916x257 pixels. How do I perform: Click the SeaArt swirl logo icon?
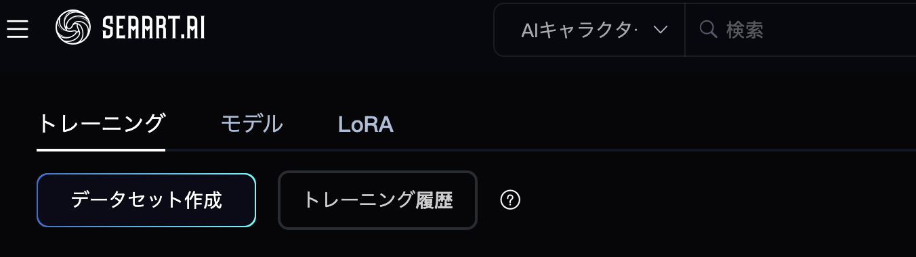(x=73, y=28)
